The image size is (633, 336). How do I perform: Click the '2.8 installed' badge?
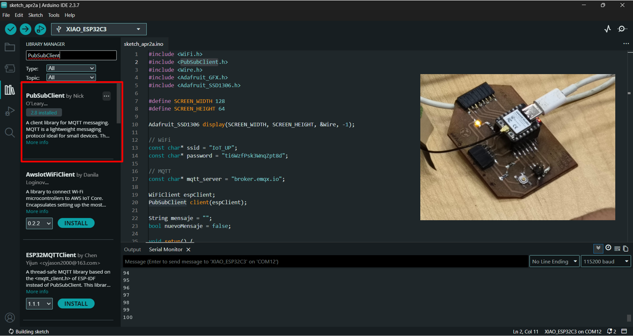[x=44, y=112]
